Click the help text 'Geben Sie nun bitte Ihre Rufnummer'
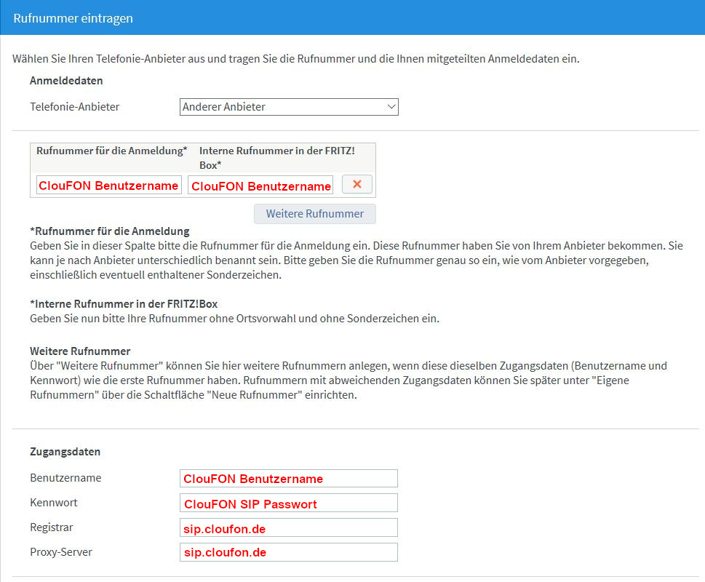Screen dimensions: 705x582 pos(118,319)
